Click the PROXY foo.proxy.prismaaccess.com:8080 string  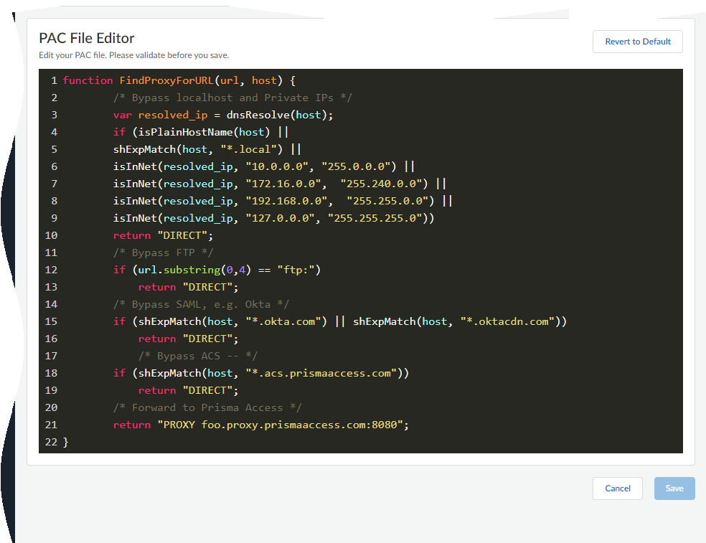tap(283, 425)
